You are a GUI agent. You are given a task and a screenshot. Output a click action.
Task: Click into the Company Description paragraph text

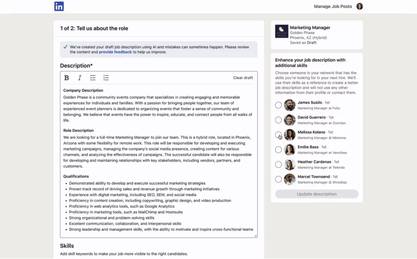(158, 109)
